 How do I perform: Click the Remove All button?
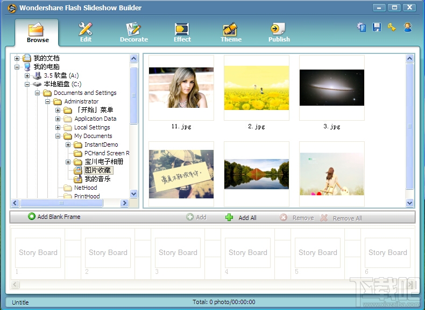coord(341,218)
